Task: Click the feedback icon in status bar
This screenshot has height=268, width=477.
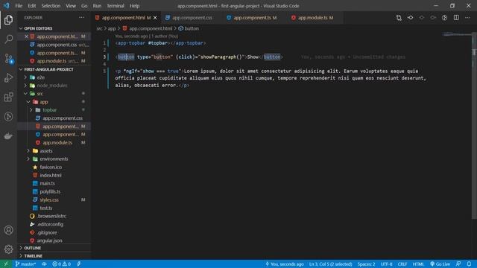Action: coord(458,264)
